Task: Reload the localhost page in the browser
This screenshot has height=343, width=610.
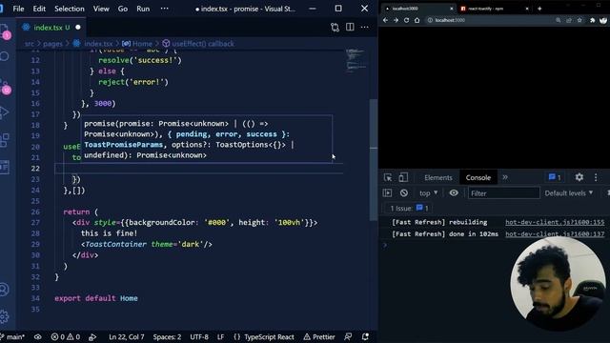Action: (x=406, y=20)
